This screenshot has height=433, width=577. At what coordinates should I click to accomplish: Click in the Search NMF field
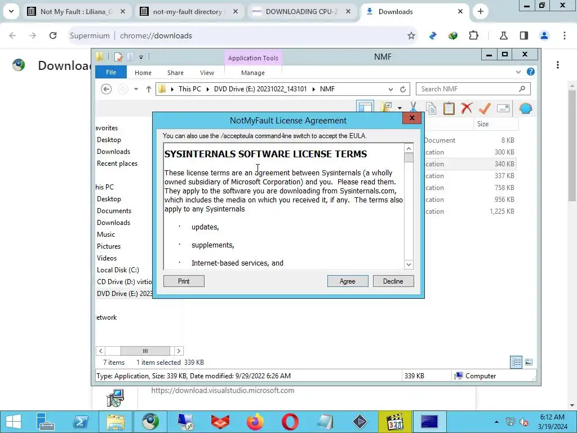click(473, 89)
